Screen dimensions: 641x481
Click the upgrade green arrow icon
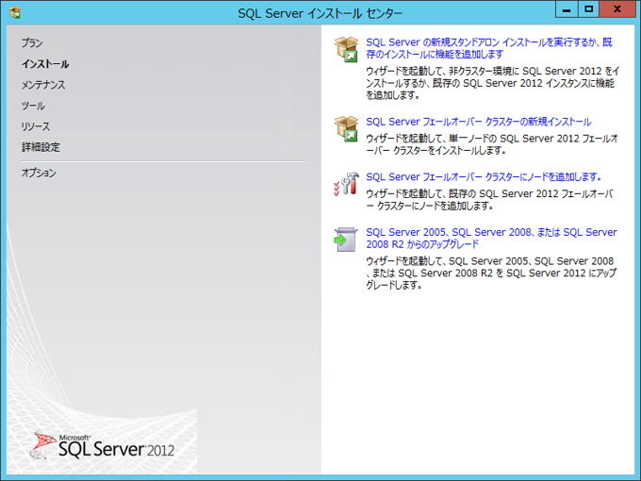tap(346, 240)
